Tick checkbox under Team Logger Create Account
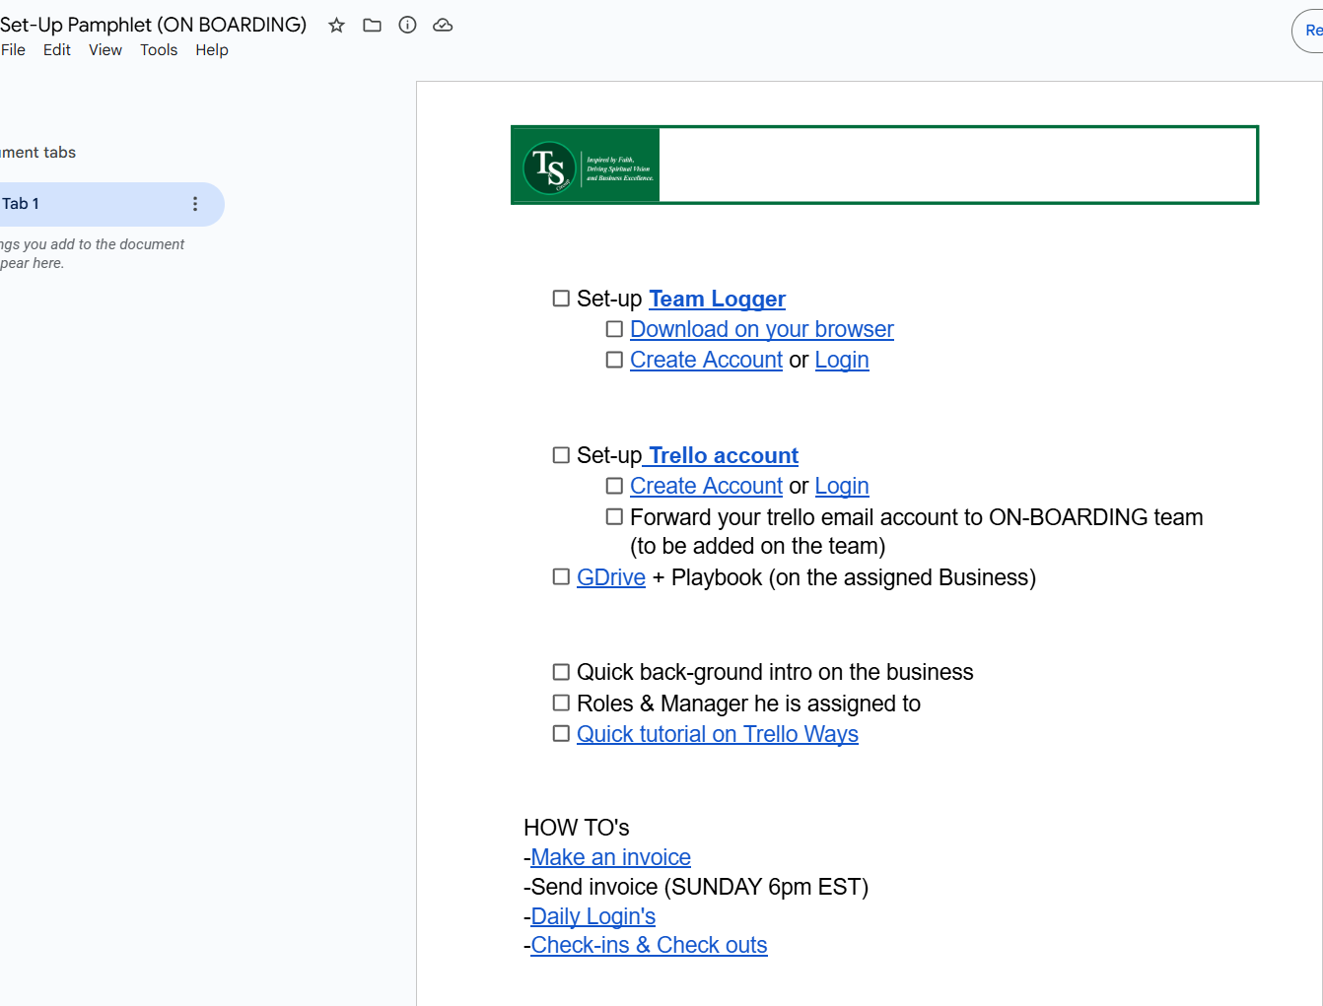 [x=614, y=360]
